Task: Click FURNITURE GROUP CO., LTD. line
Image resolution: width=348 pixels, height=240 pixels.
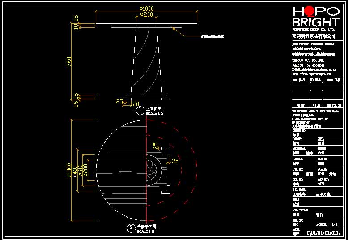Action: (313, 30)
